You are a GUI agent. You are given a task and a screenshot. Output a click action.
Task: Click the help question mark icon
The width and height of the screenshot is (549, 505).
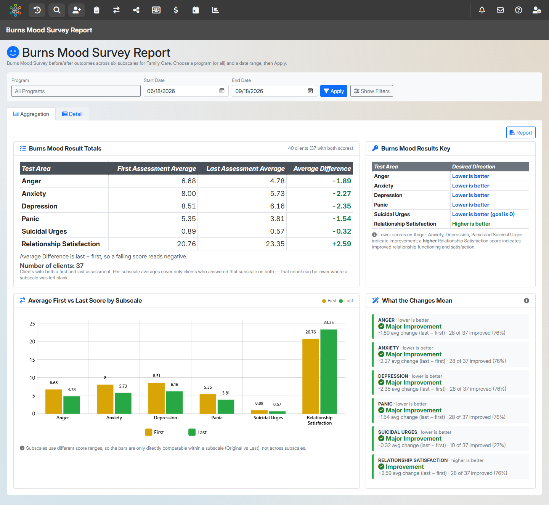point(518,10)
